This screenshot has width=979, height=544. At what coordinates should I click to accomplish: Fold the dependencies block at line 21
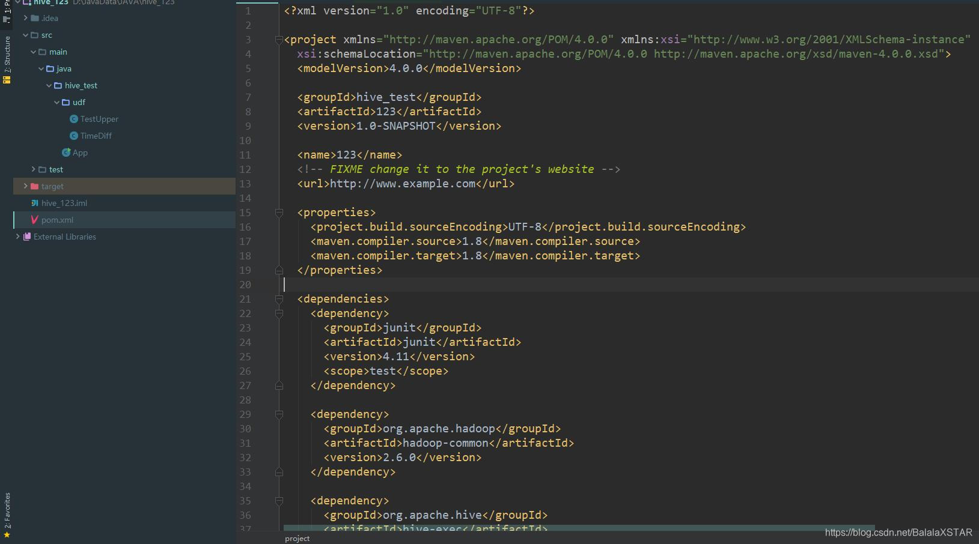point(279,299)
